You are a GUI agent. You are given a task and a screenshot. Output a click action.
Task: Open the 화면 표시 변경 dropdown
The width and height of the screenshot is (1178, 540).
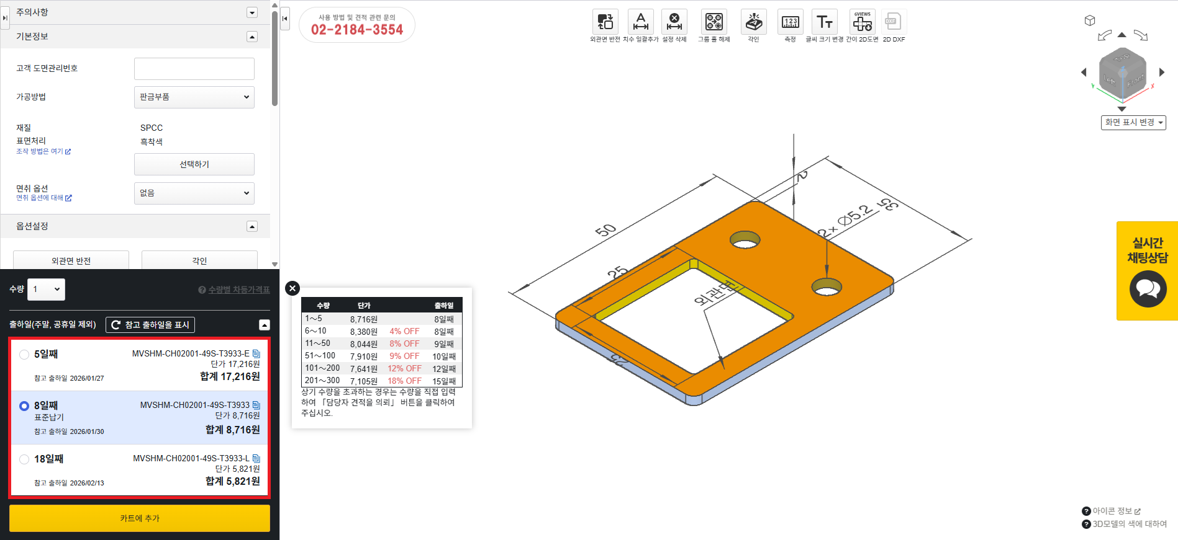[x=1133, y=123]
